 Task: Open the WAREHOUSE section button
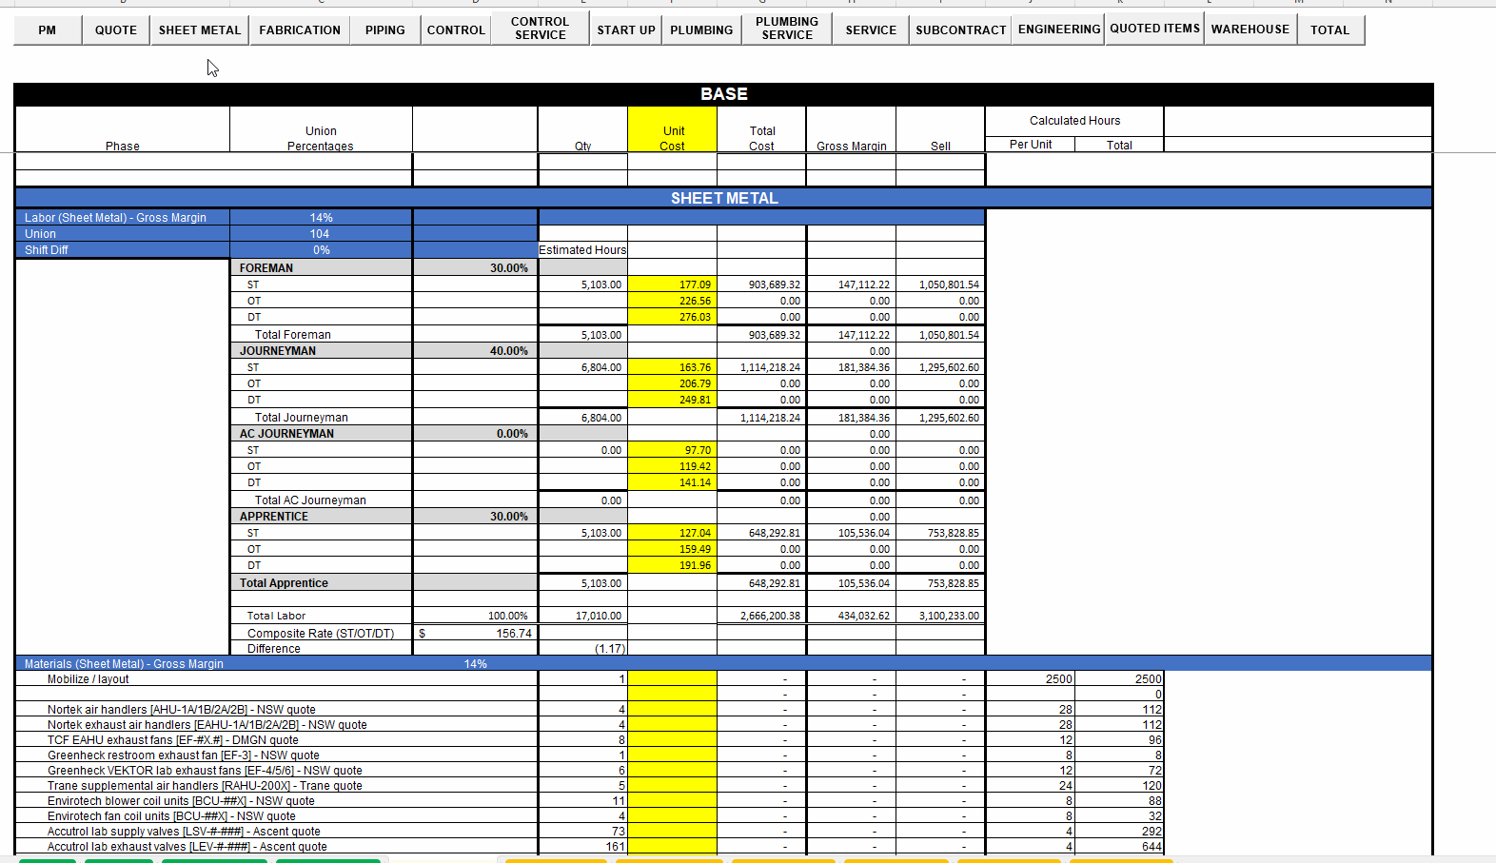1250,29
